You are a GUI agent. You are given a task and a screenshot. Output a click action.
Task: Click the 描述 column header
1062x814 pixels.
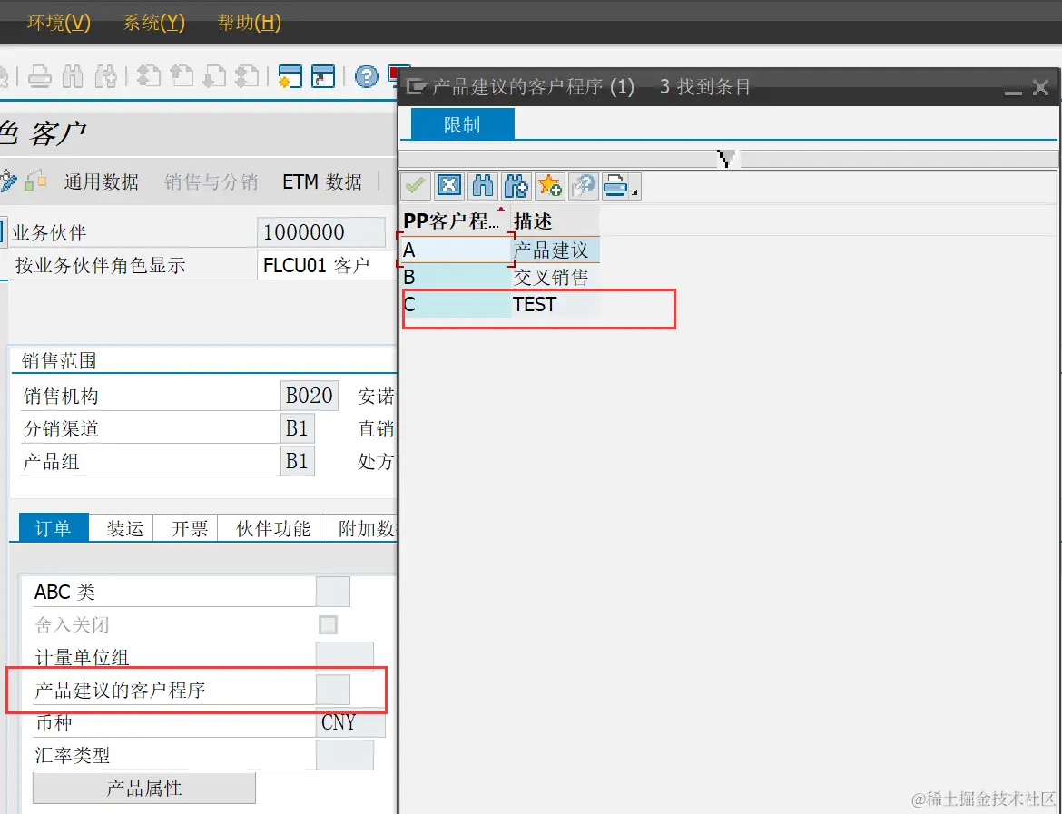[x=556, y=221]
